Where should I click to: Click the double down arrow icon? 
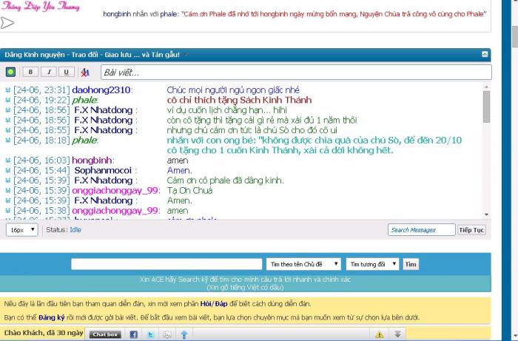(397, 334)
